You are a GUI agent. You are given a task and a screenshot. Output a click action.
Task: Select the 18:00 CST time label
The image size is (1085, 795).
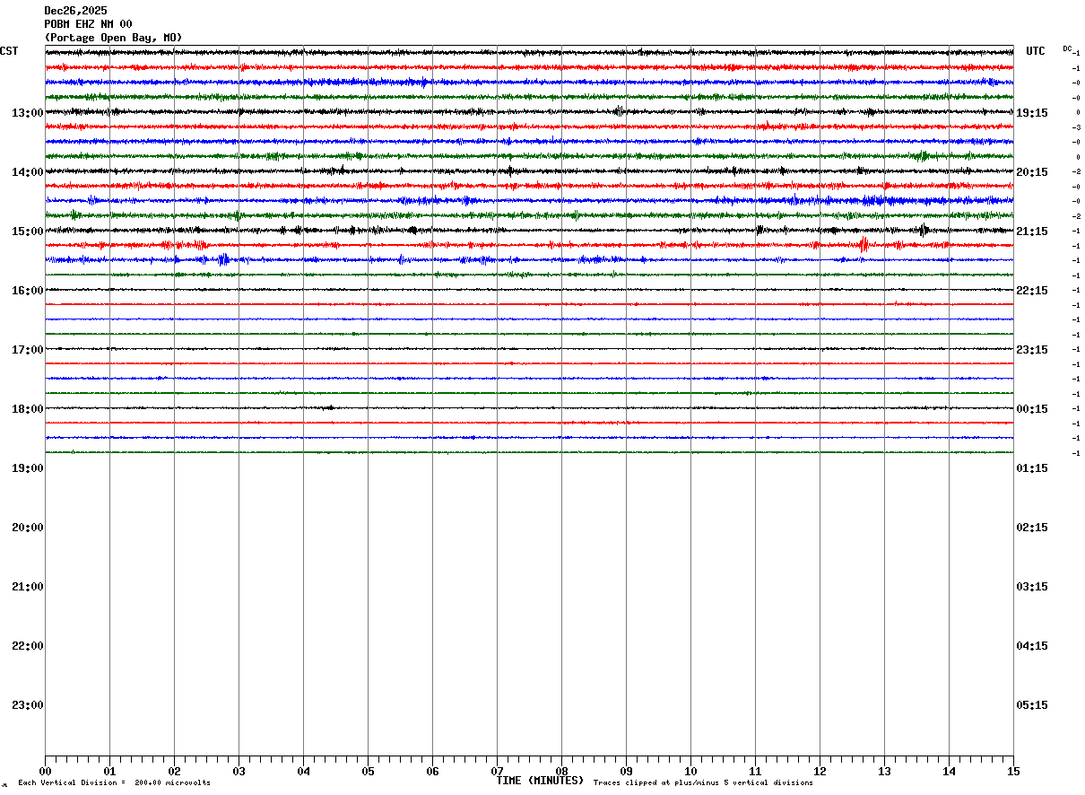click(x=28, y=409)
